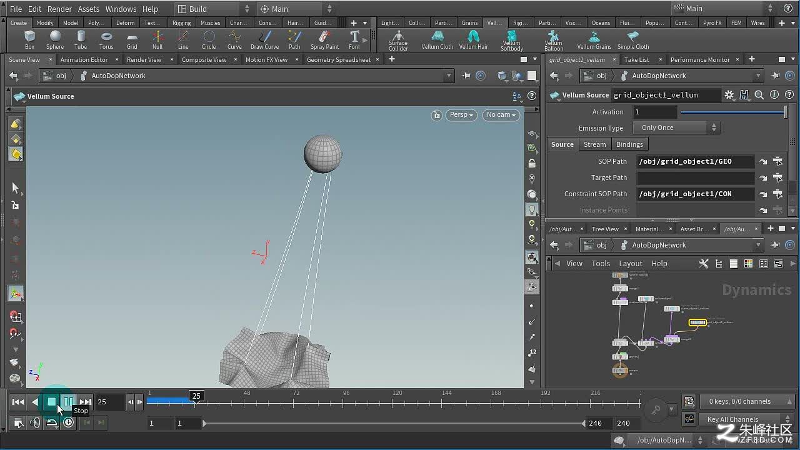Screen dimensions: 800x450
Task: Toggle pin on the network editor pane
Action: click(x=776, y=245)
